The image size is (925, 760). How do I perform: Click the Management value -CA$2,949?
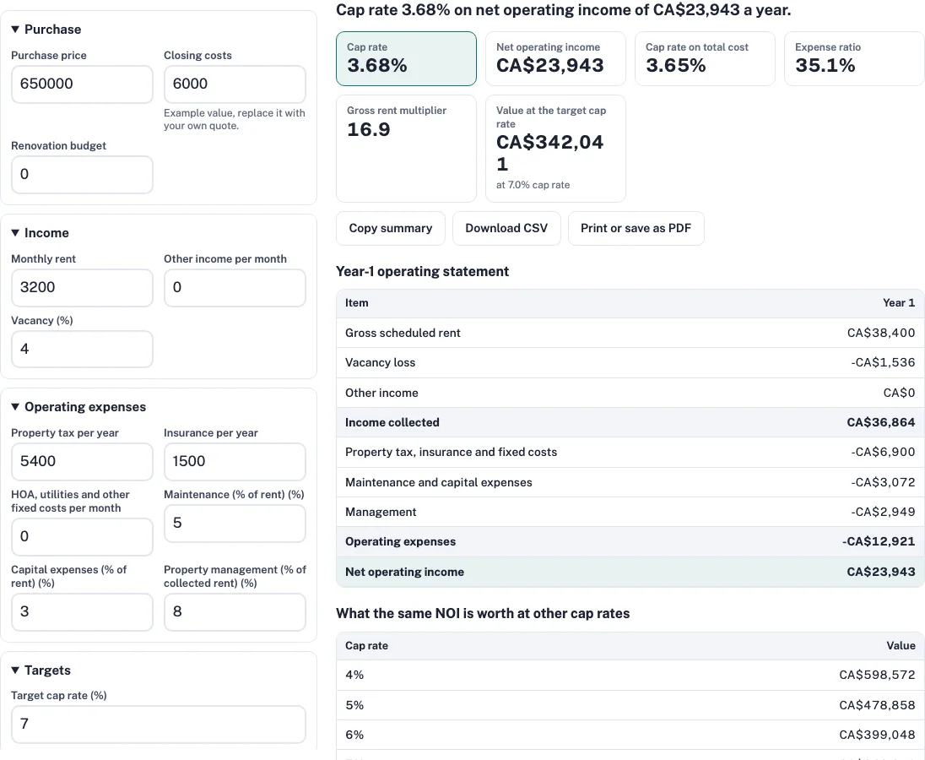click(x=883, y=513)
